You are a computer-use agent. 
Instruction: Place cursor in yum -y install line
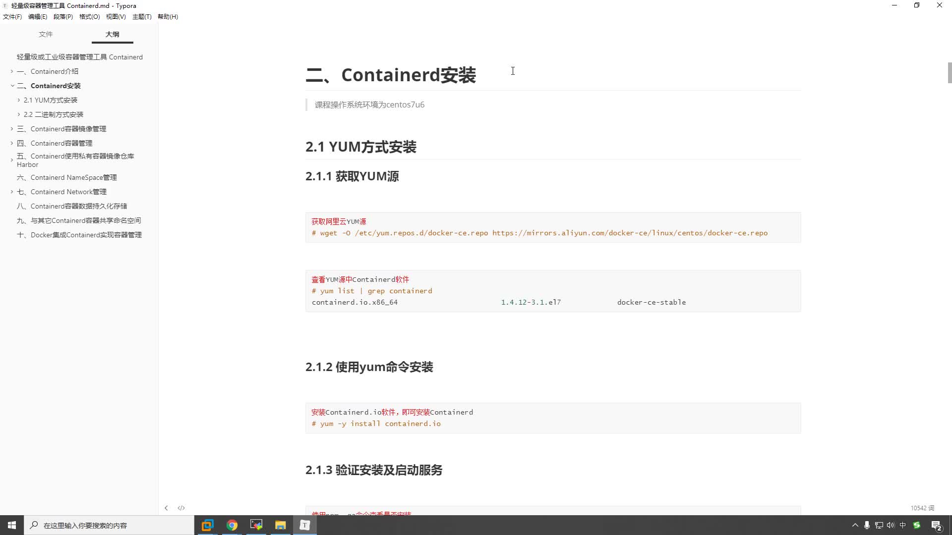point(376,424)
